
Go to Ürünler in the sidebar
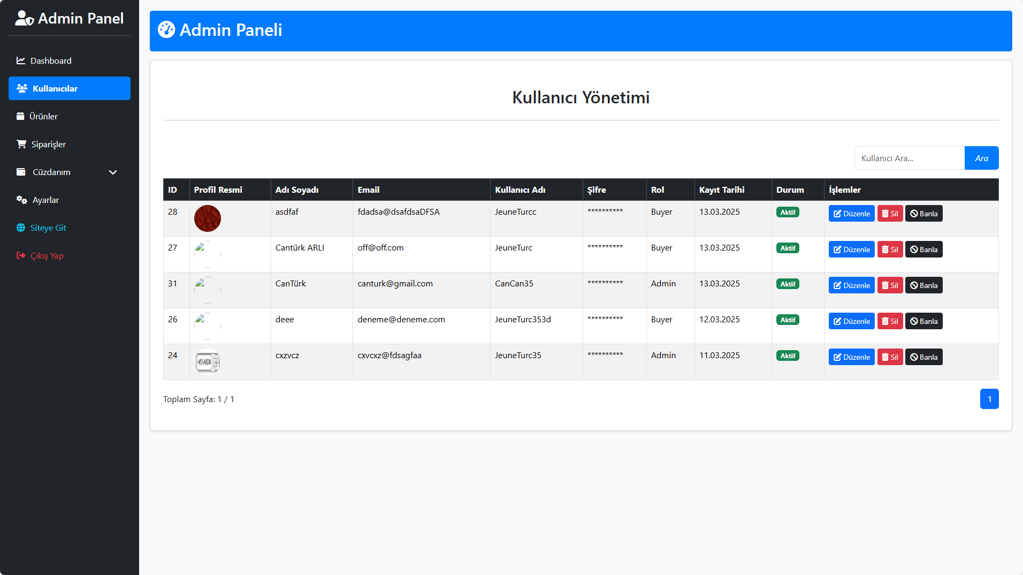pyautogui.click(x=70, y=116)
